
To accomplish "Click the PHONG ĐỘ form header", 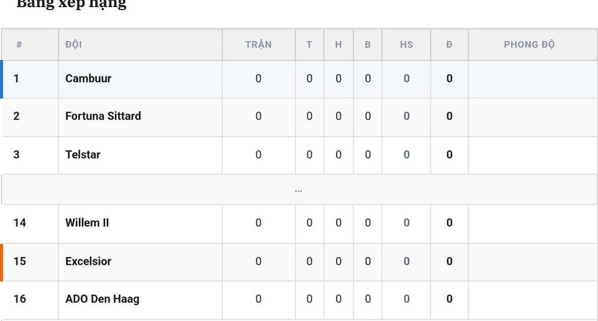I will tap(529, 45).
